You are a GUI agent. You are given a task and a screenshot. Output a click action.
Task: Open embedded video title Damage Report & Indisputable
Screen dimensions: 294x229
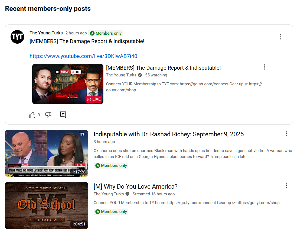coord(163,68)
